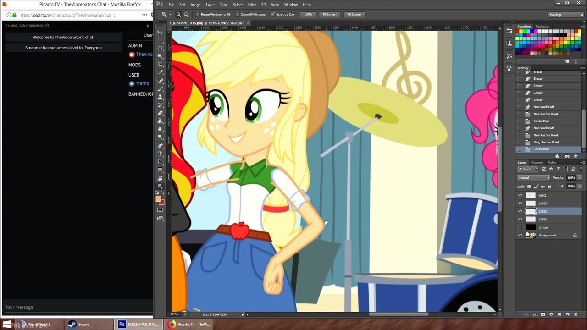
Task: Click the Zoom Out magnifier icon
Action: [x=186, y=14]
